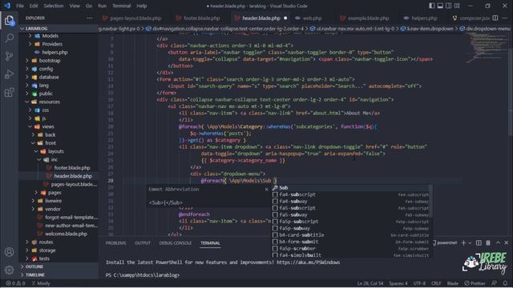Open customize layout icon

coord(457,6)
